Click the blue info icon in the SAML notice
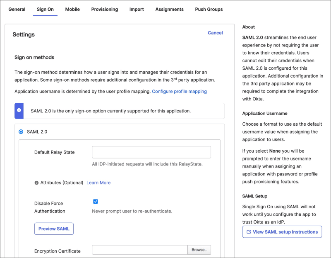The height and width of the screenshot is (258, 331). [x=19, y=111]
